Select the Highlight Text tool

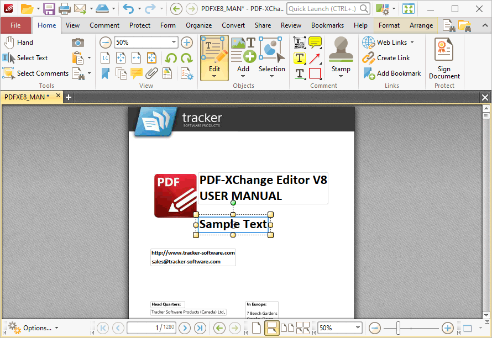[299, 58]
